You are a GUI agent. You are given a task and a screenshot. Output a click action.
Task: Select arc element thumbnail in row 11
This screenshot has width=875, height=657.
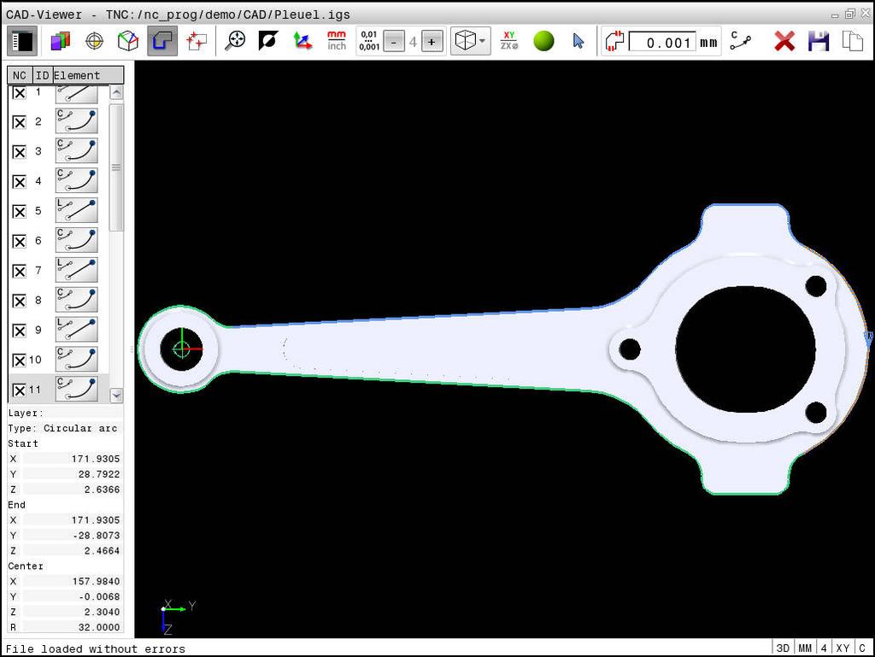pyautogui.click(x=76, y=389)
